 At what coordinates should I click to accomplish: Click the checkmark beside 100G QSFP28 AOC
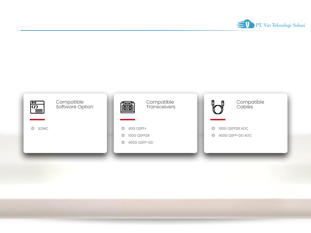(x=213, y=128)
